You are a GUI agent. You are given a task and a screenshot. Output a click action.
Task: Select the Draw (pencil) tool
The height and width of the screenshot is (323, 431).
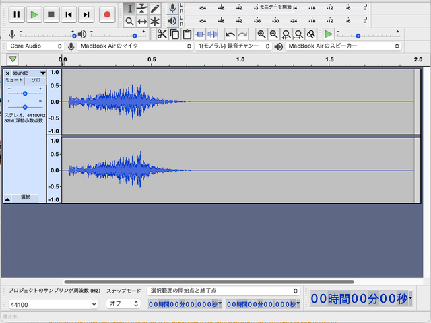pyautogui.click(x=155, y=9)
